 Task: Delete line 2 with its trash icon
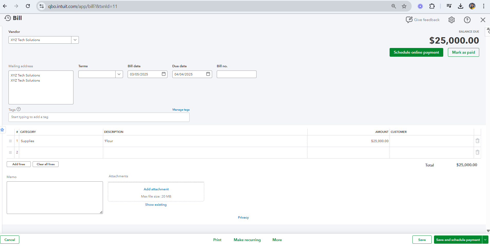point(477,152)
